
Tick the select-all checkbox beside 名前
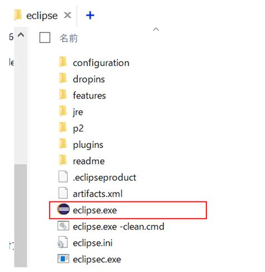pyautogui.click(x=45, y=37)
